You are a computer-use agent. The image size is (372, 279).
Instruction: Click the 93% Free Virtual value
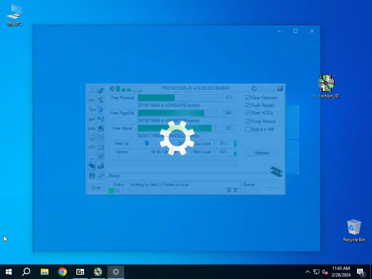229,128
